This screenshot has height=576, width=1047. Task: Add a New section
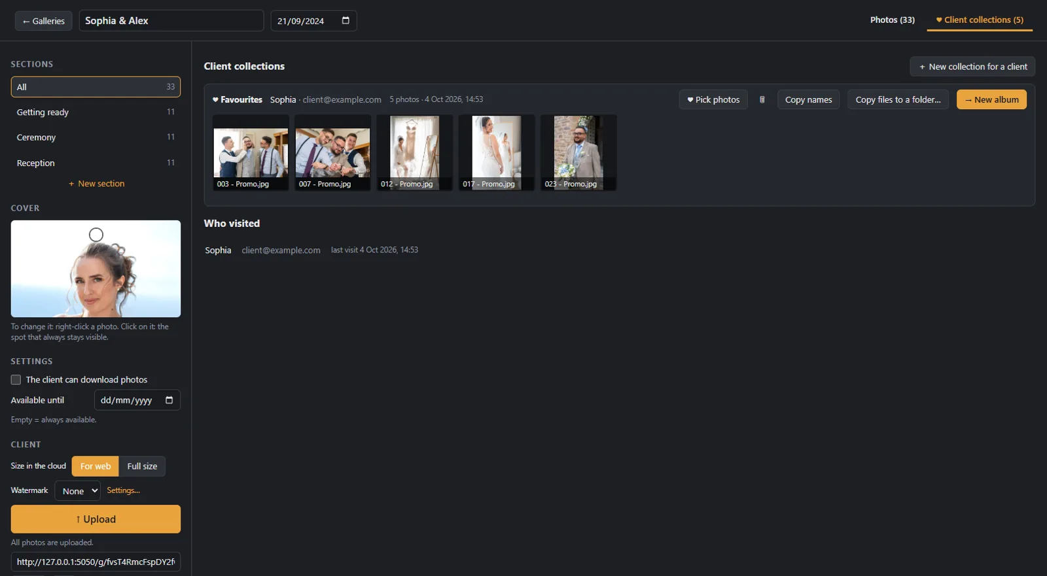tap(96, 184)
